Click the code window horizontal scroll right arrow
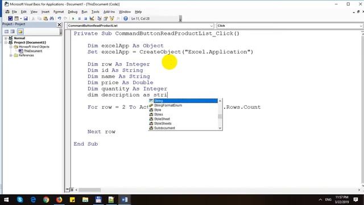The height and width of the screenshot is (205, 364). pos(359,190)
